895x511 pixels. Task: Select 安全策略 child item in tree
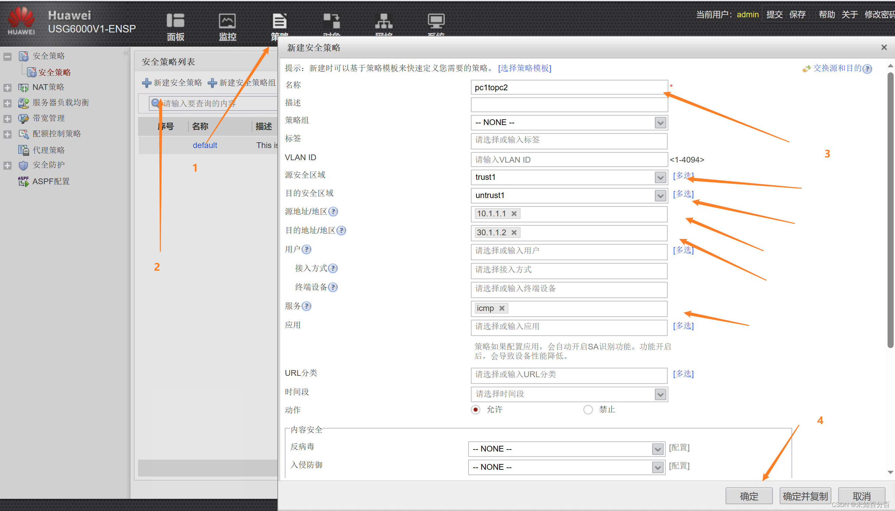pos(54,72)
